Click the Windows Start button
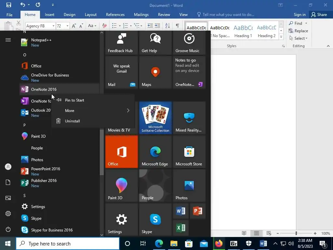The image size is (333, 250). coord(8,243)
